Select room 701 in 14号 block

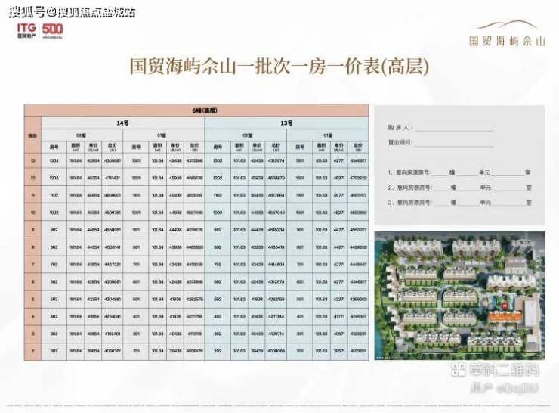136,265
